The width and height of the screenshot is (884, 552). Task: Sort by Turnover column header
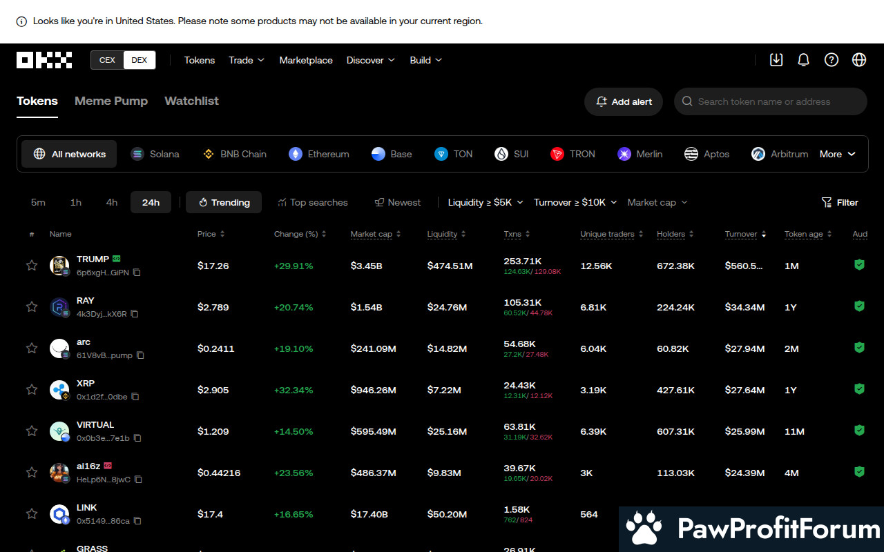tap(745, 234)
